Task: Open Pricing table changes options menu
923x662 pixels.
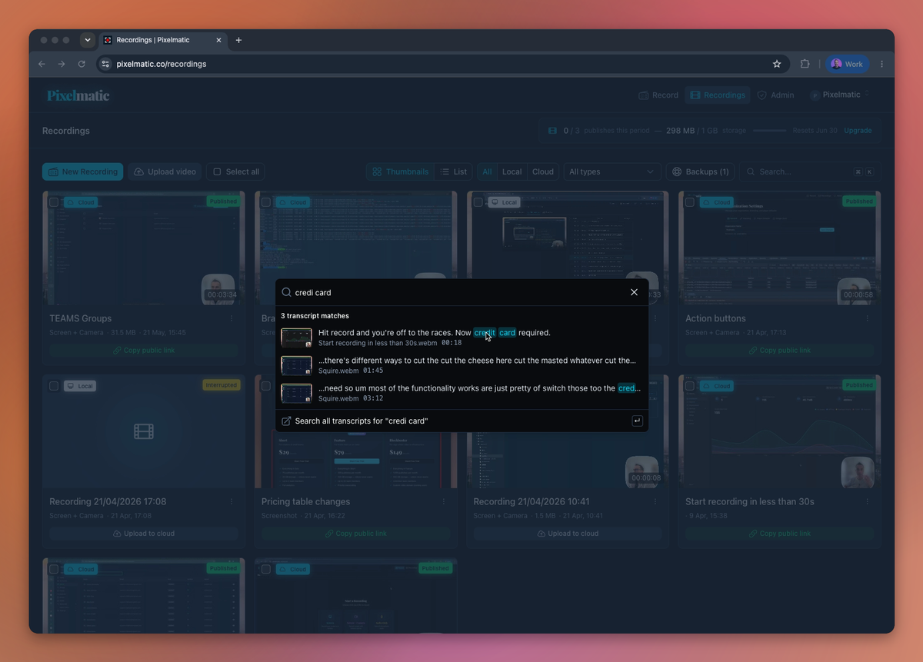Action: pyautogui.click(x=443, y=501)
